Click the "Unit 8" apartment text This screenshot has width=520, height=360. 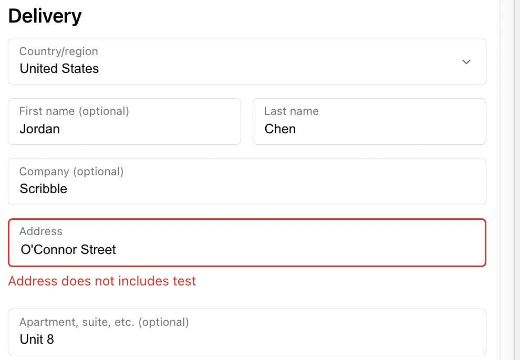pos(37,340)
